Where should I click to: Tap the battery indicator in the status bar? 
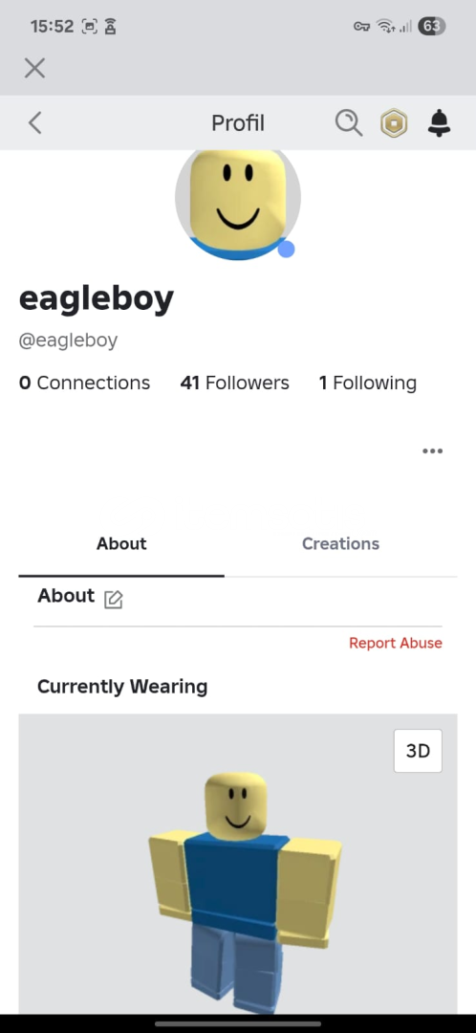click(x=432, y=27)
